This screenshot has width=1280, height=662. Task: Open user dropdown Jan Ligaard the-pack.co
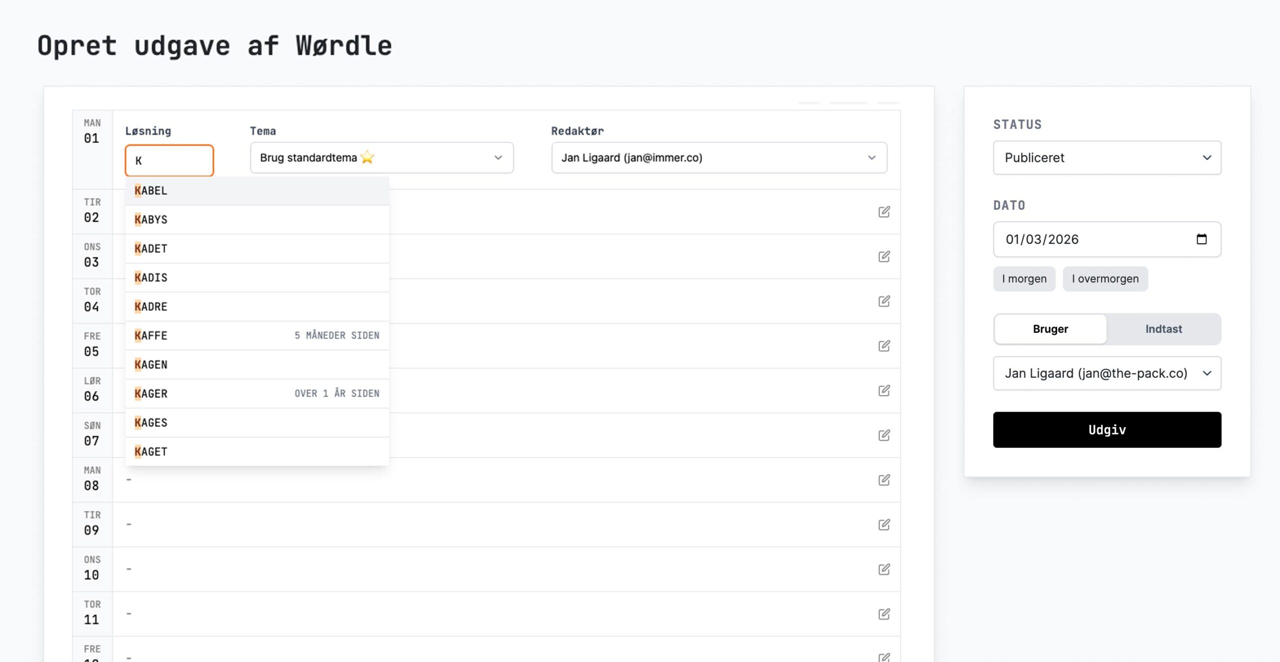(x=1106, y=373)
